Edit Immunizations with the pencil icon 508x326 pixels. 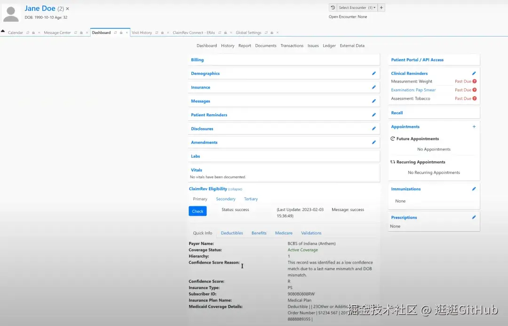point(474,189)
